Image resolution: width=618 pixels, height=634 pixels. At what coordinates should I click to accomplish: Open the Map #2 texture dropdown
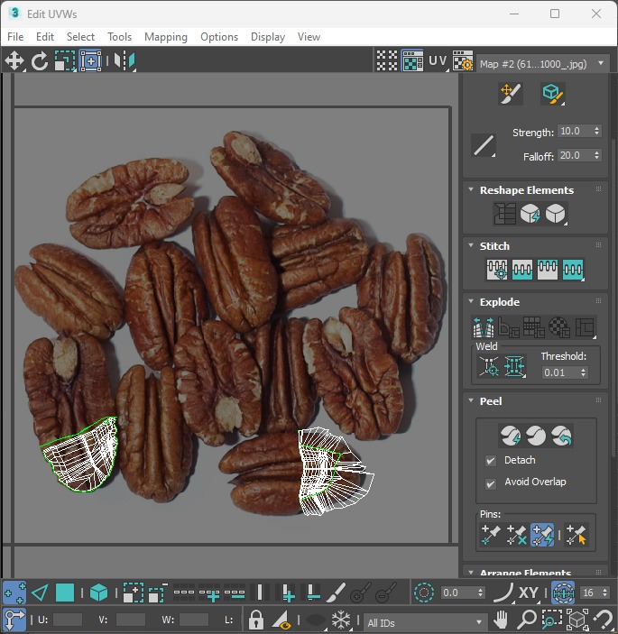coord(543,64)
